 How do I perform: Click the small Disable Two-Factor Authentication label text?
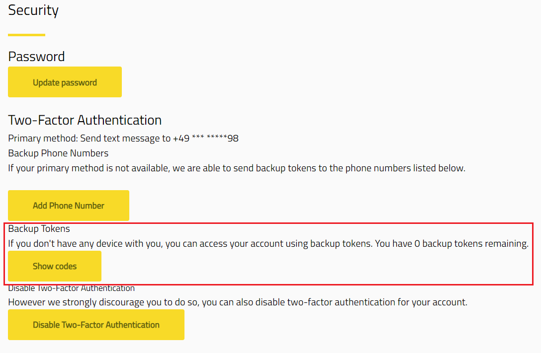coord(71,288)
